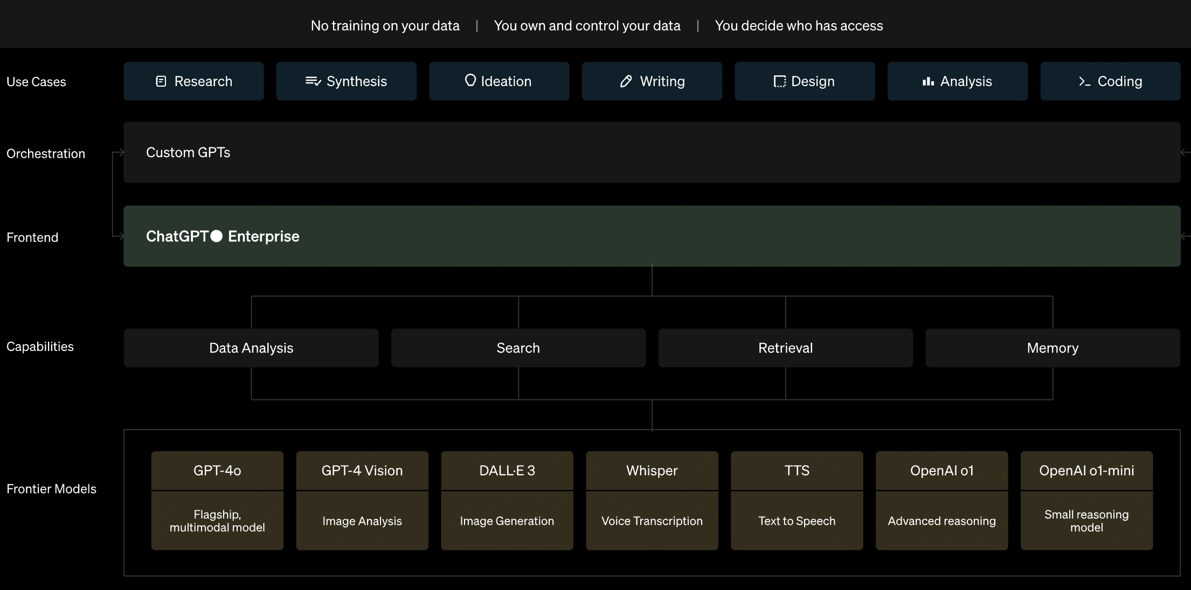Click the DALL·E 3 model header
1191x590 pixels.
(507, 470)
